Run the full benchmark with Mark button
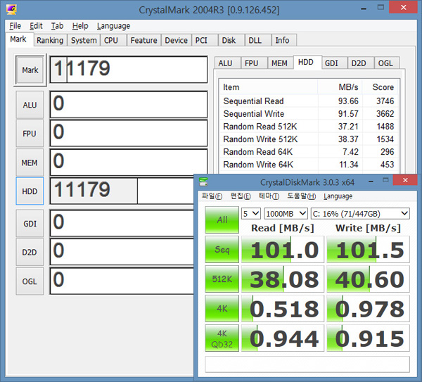This screenshot has width=422, height=382. tap(30, 70)
